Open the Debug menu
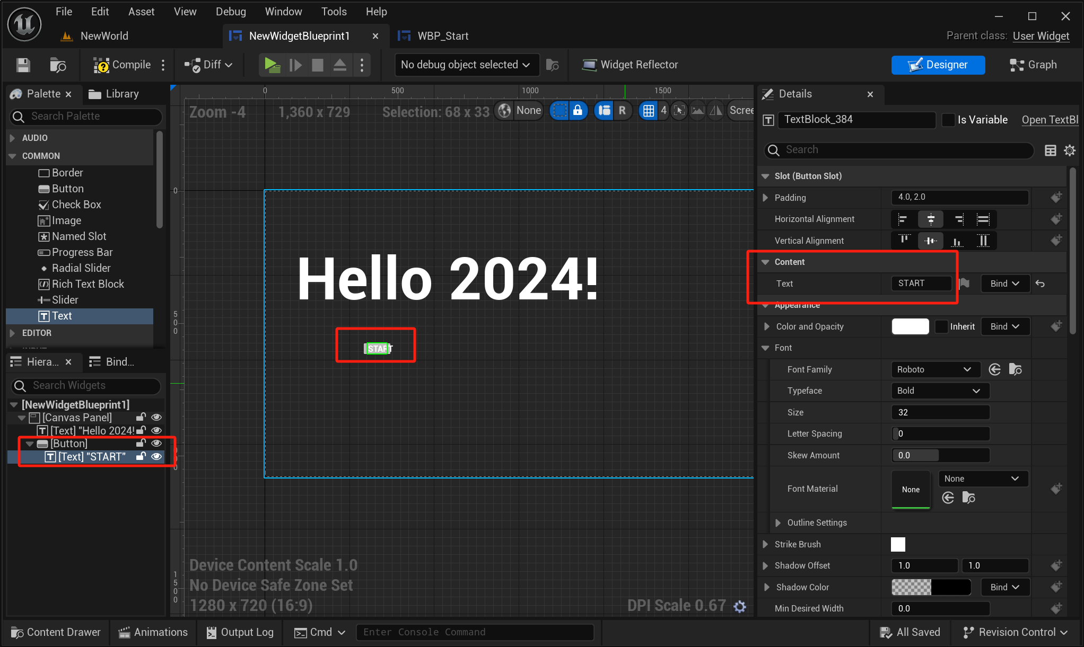Image resolution: width=1084 pixels, height=647 pixels. (231, 12)
